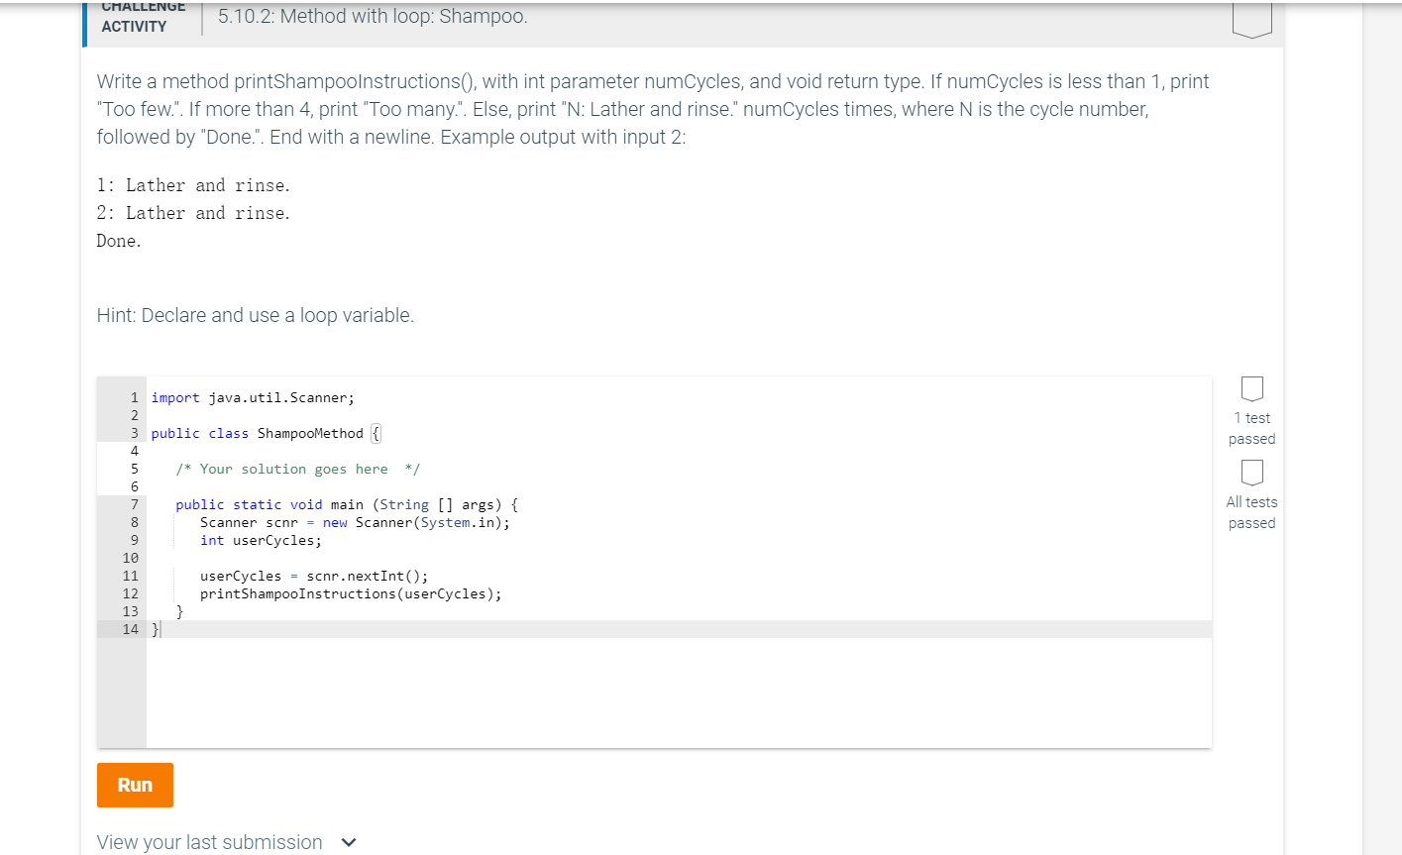
Task: Open 'View your last submission'
Action: click(209, 842)
